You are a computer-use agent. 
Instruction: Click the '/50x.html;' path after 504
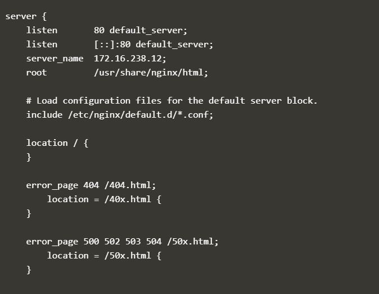(x=192, y=242)
